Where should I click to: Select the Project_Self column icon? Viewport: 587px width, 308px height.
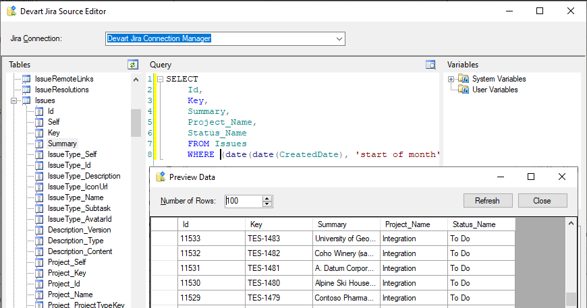pyautogui.click(x=39, y=262)
